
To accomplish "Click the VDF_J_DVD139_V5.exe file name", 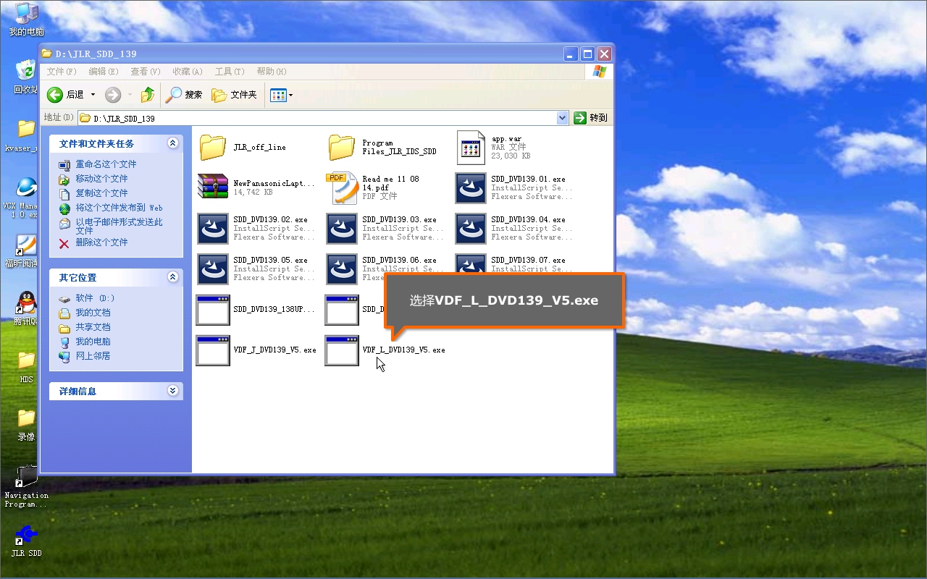I will [274, 350].
